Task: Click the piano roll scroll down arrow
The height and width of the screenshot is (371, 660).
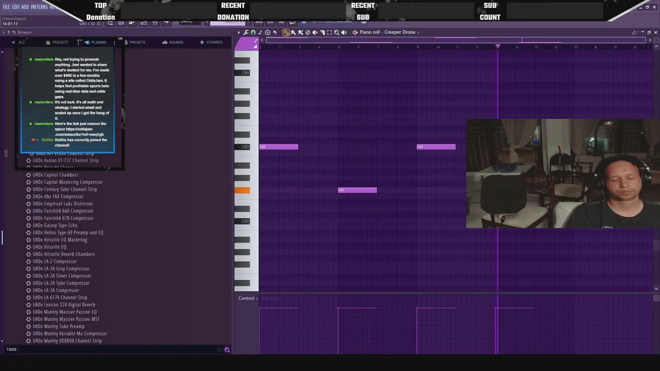Action: click(x=656, y=289)
